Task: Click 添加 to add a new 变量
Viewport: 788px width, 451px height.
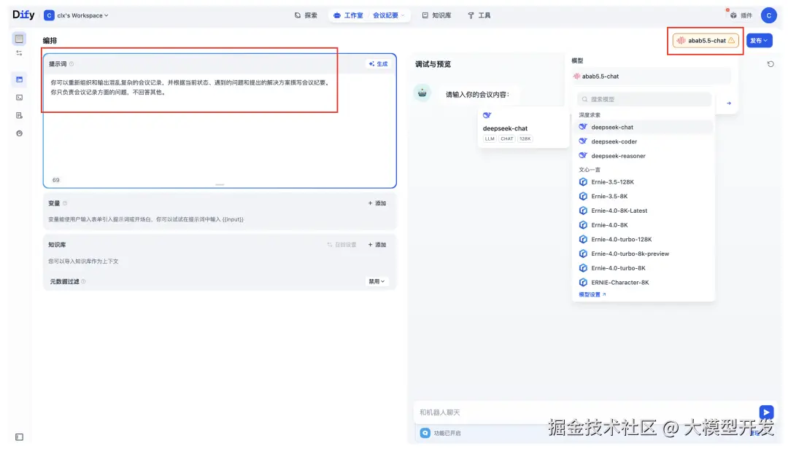Action: click(x=378, y=203)
